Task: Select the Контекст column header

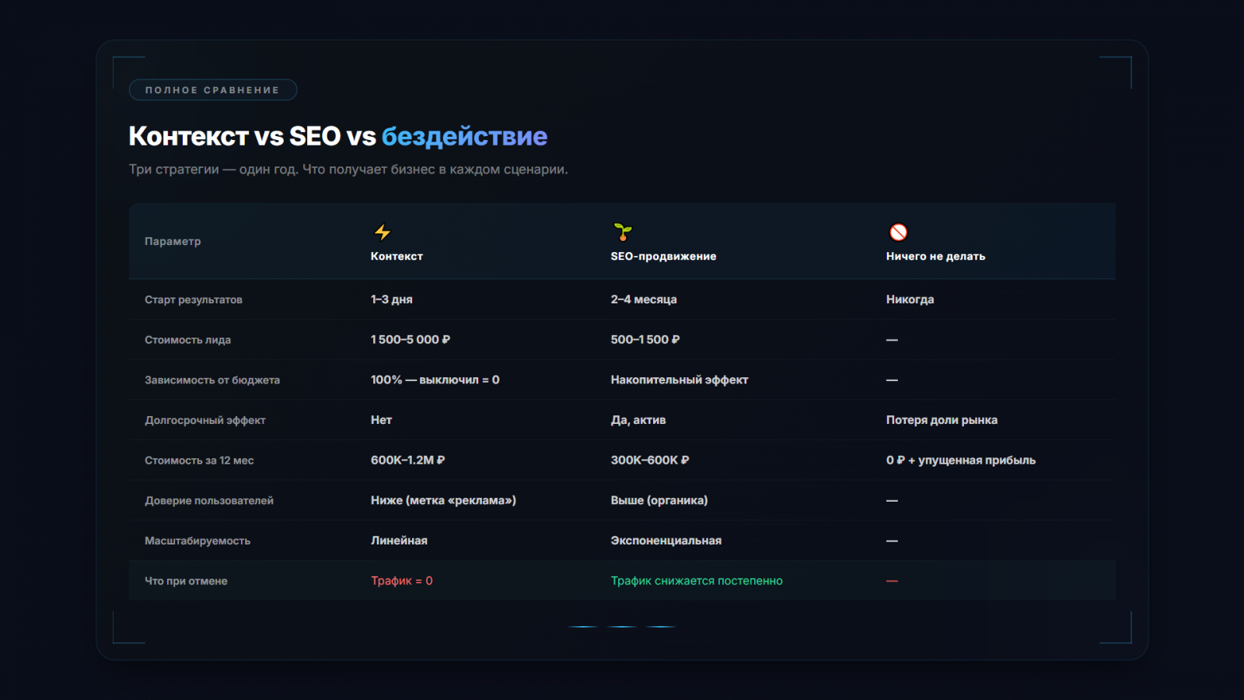Action: pyautogui.click(x=397, y=256)
